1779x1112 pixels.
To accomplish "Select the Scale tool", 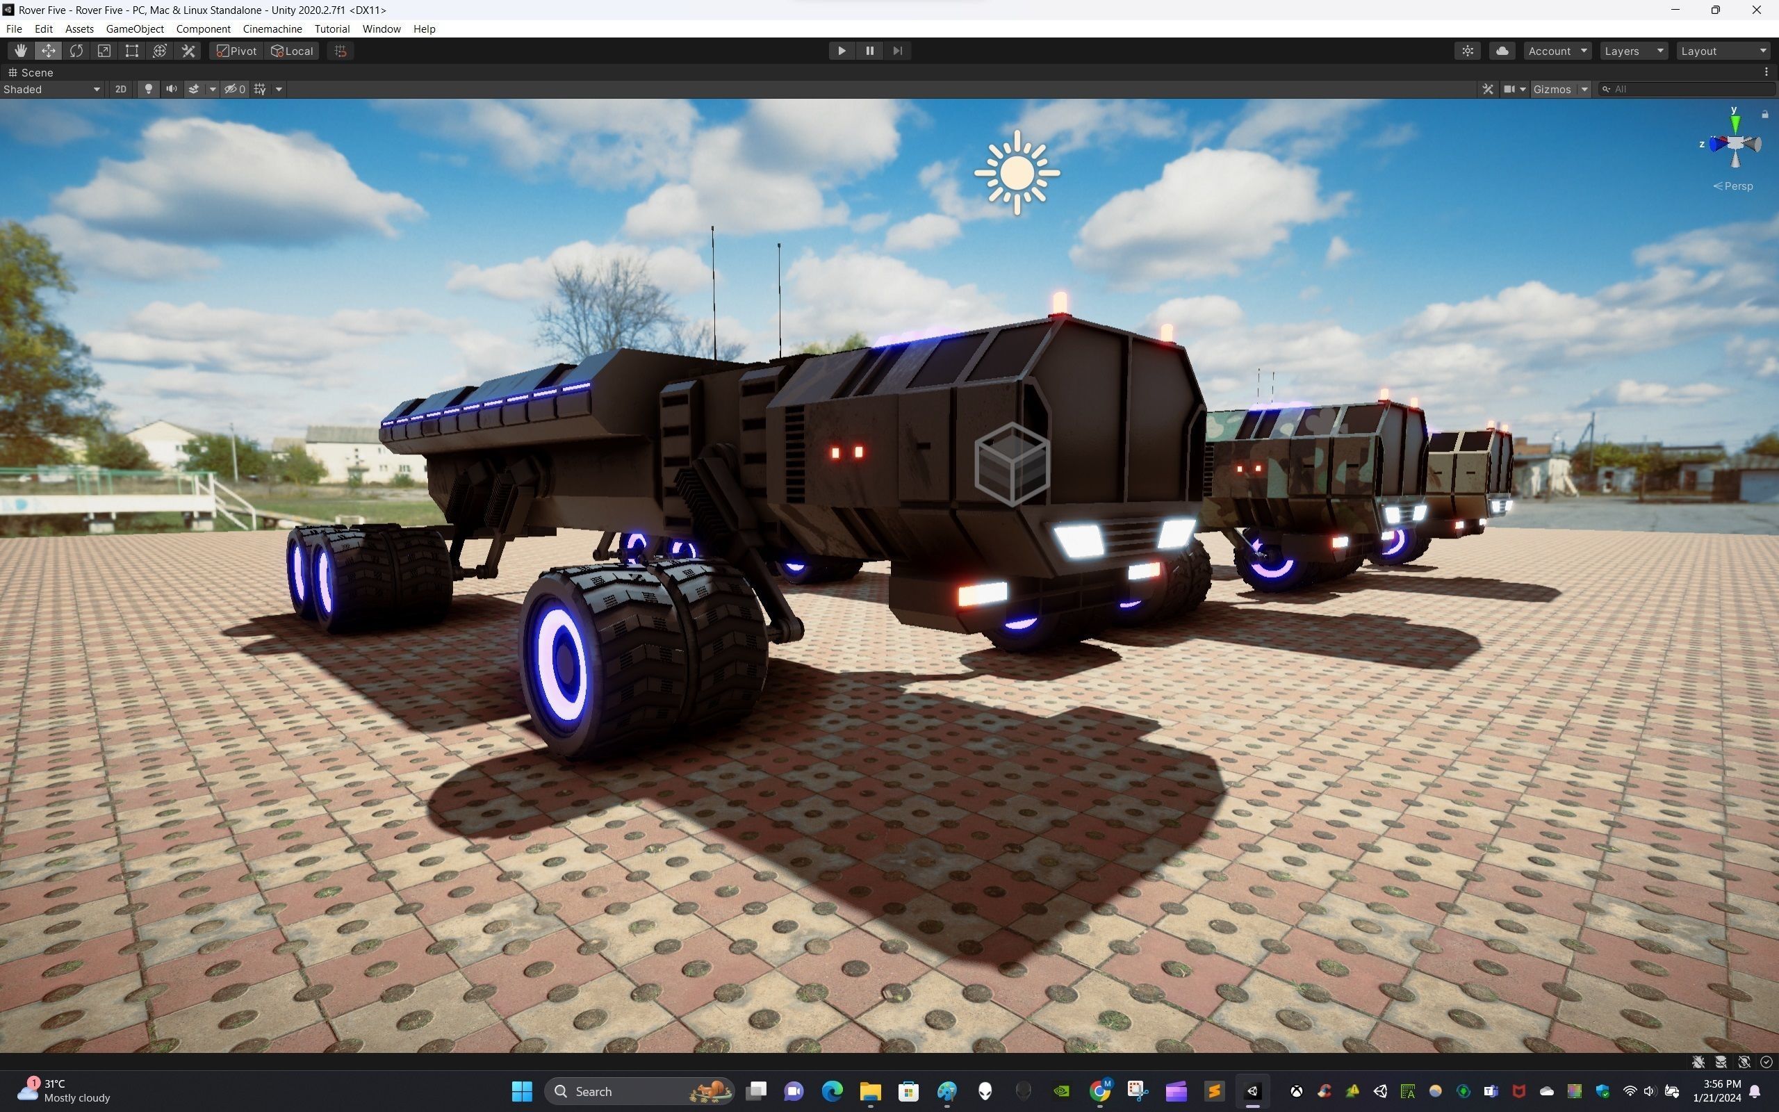I will [x=104, y=51].
